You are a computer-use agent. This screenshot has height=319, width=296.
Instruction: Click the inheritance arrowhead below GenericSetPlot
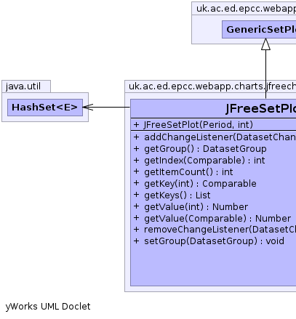[265, 44]
